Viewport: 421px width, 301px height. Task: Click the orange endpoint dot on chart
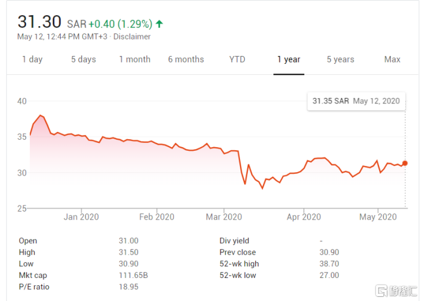click(405, 163)
